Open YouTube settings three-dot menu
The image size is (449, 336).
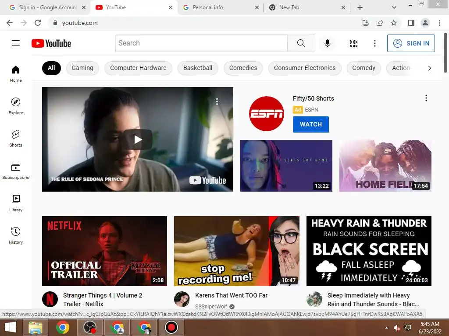click(374, 43)
